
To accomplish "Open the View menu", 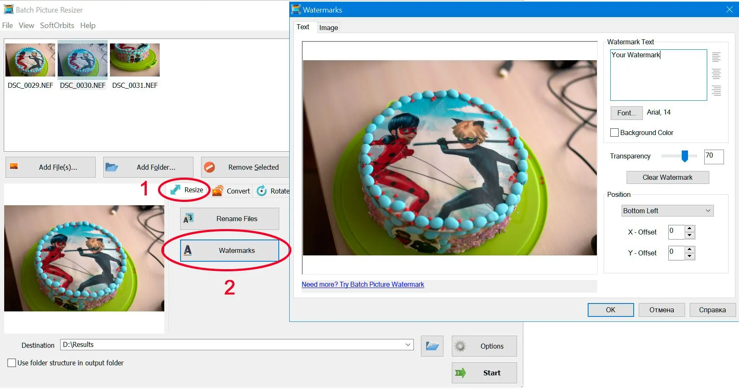I will coord(26,25).
